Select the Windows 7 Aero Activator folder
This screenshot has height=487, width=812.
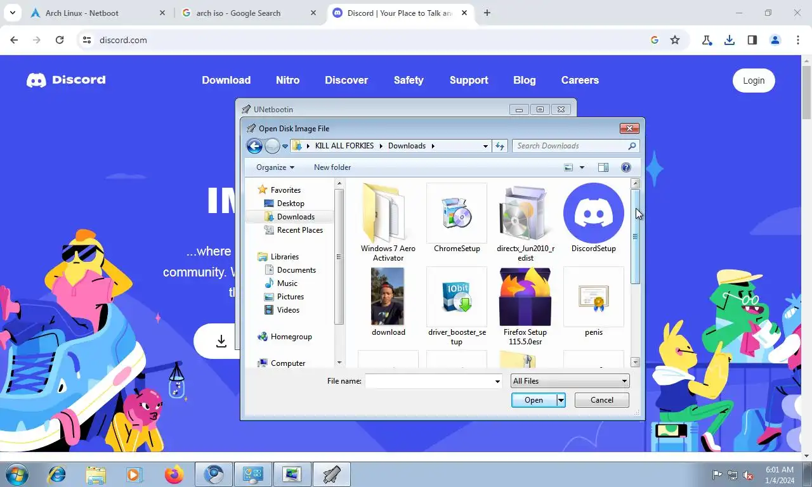coord(388,222)
